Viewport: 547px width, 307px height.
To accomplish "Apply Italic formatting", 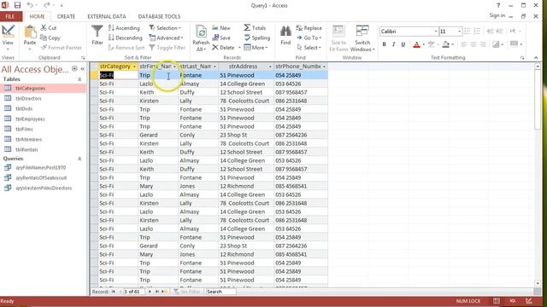I will [393, 44].
